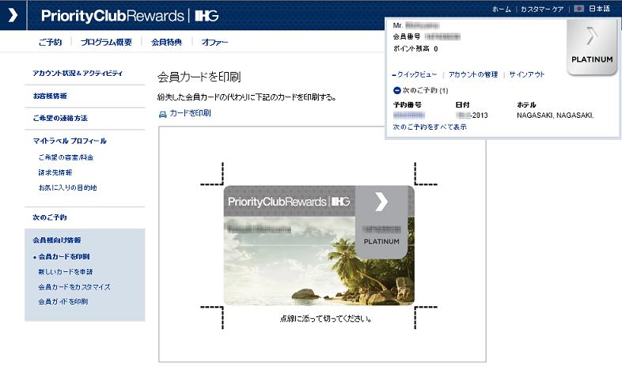Click the printer icon beside カードを印刷

163,114
